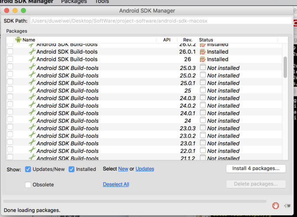The width and height of the screenshot is (297, 217).
Task: Click wrench icon of Build-tools 25.0.3
Action: coord(32,67)
